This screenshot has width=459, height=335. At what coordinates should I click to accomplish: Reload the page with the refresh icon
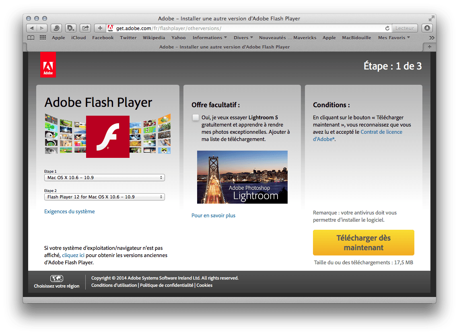tap(387, 29)
